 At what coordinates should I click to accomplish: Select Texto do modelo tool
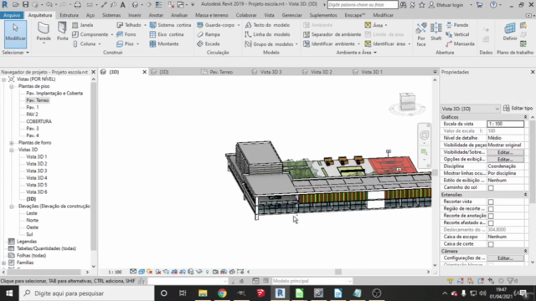coord(267,25)
